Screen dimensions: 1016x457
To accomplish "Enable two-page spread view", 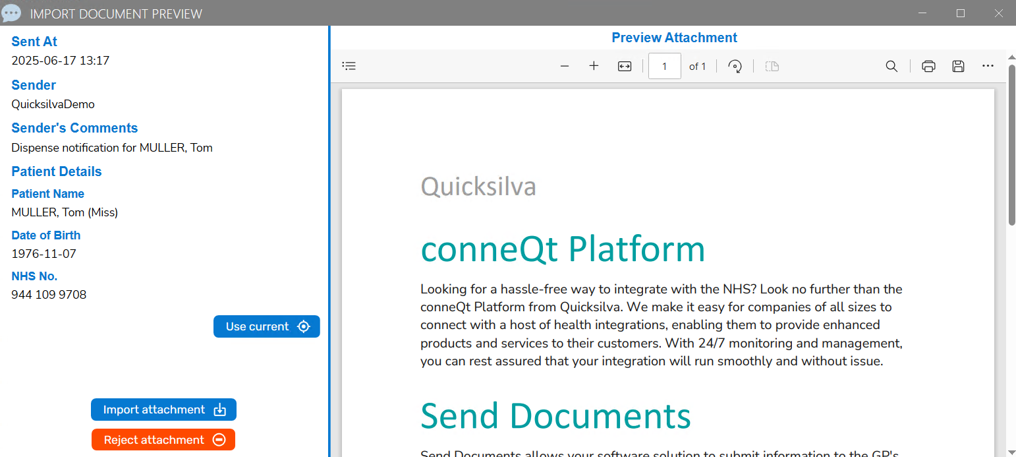I will coord(771,66).
